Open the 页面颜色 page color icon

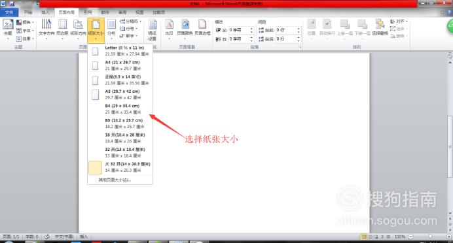click(185, 28)
